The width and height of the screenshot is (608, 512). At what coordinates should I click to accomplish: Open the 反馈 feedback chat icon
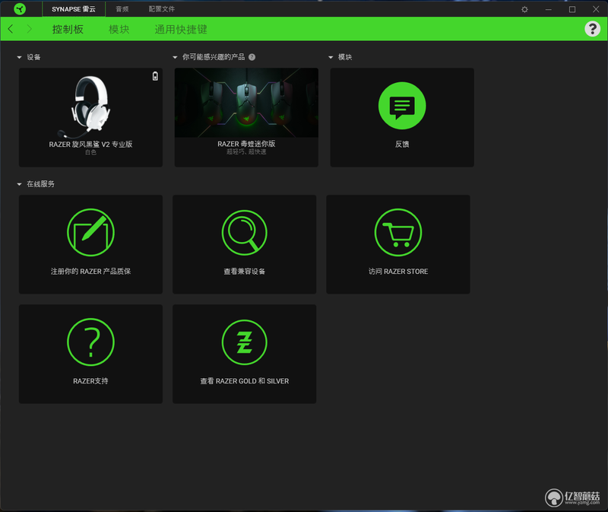(402, 106)
